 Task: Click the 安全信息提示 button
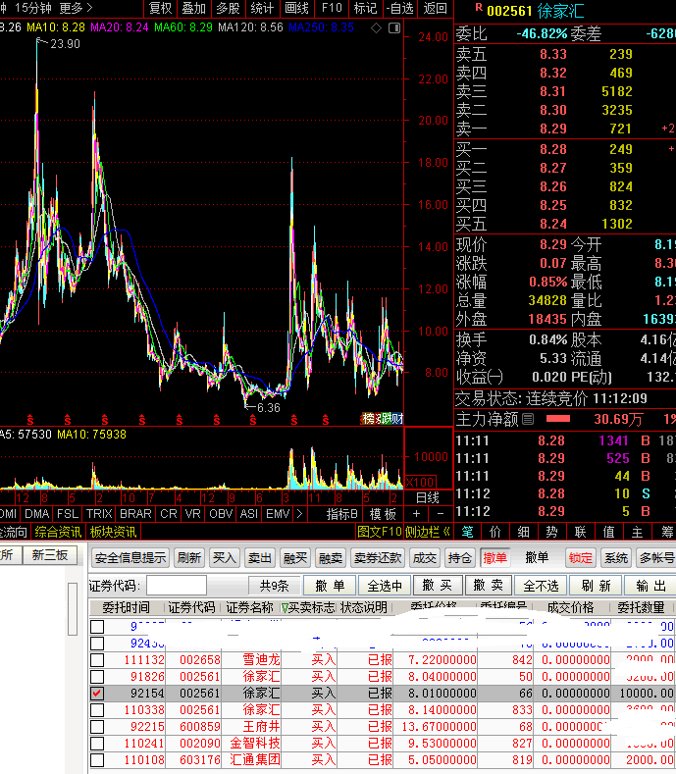[130, 558]
